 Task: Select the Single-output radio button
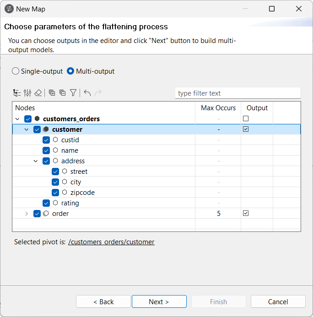[x=16, y=71]
